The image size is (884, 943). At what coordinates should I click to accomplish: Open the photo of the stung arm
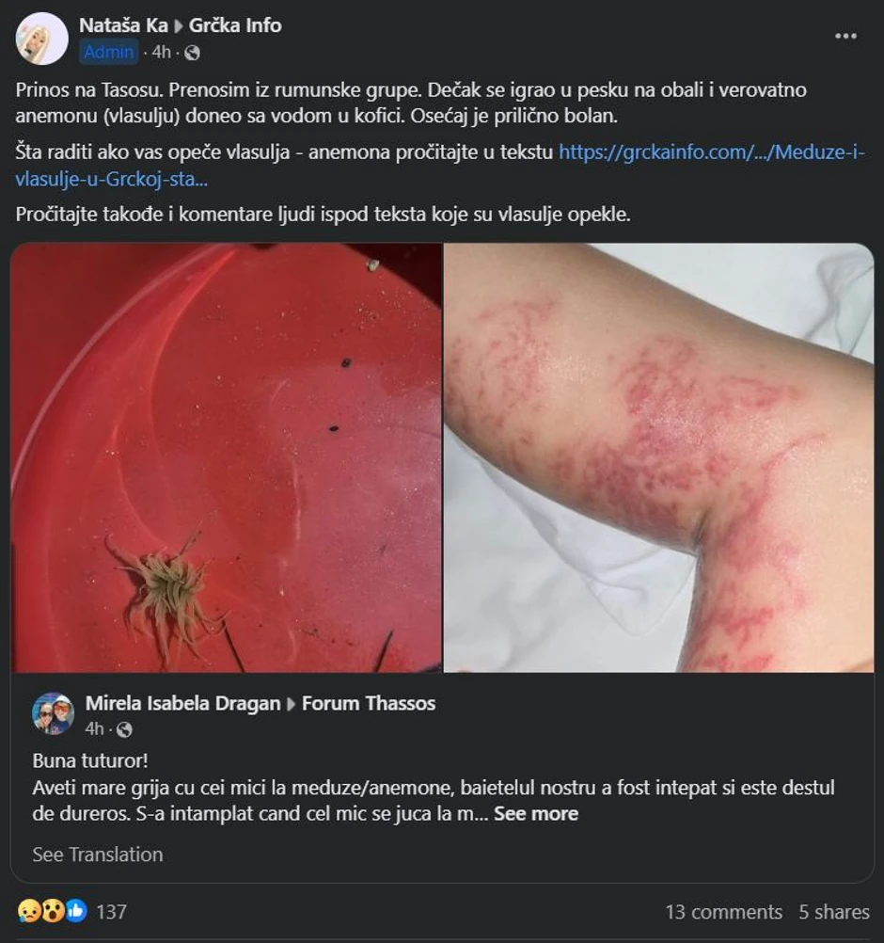point(658,457)
